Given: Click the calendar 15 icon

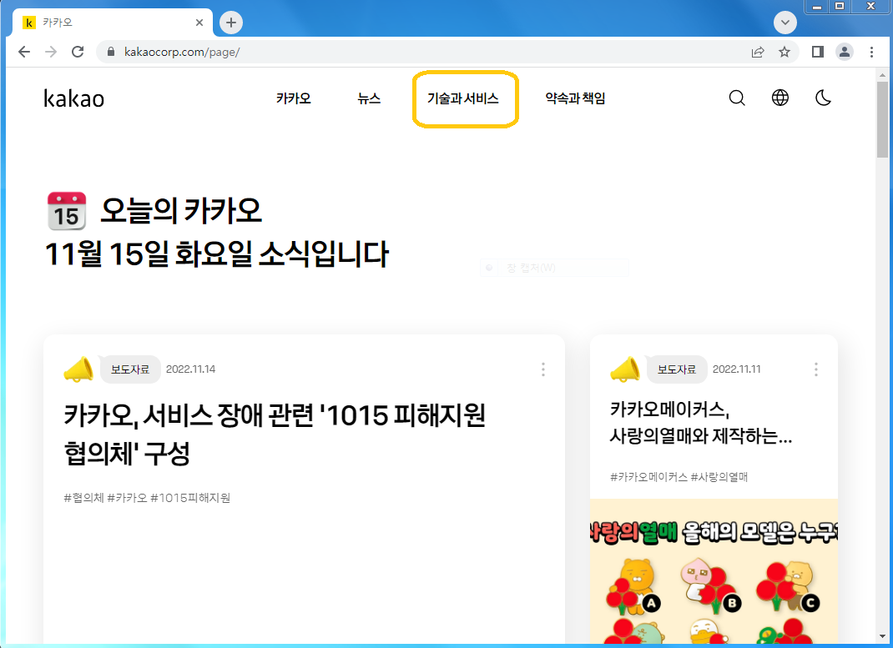Looking at the screenshot, I should [67, 211].
